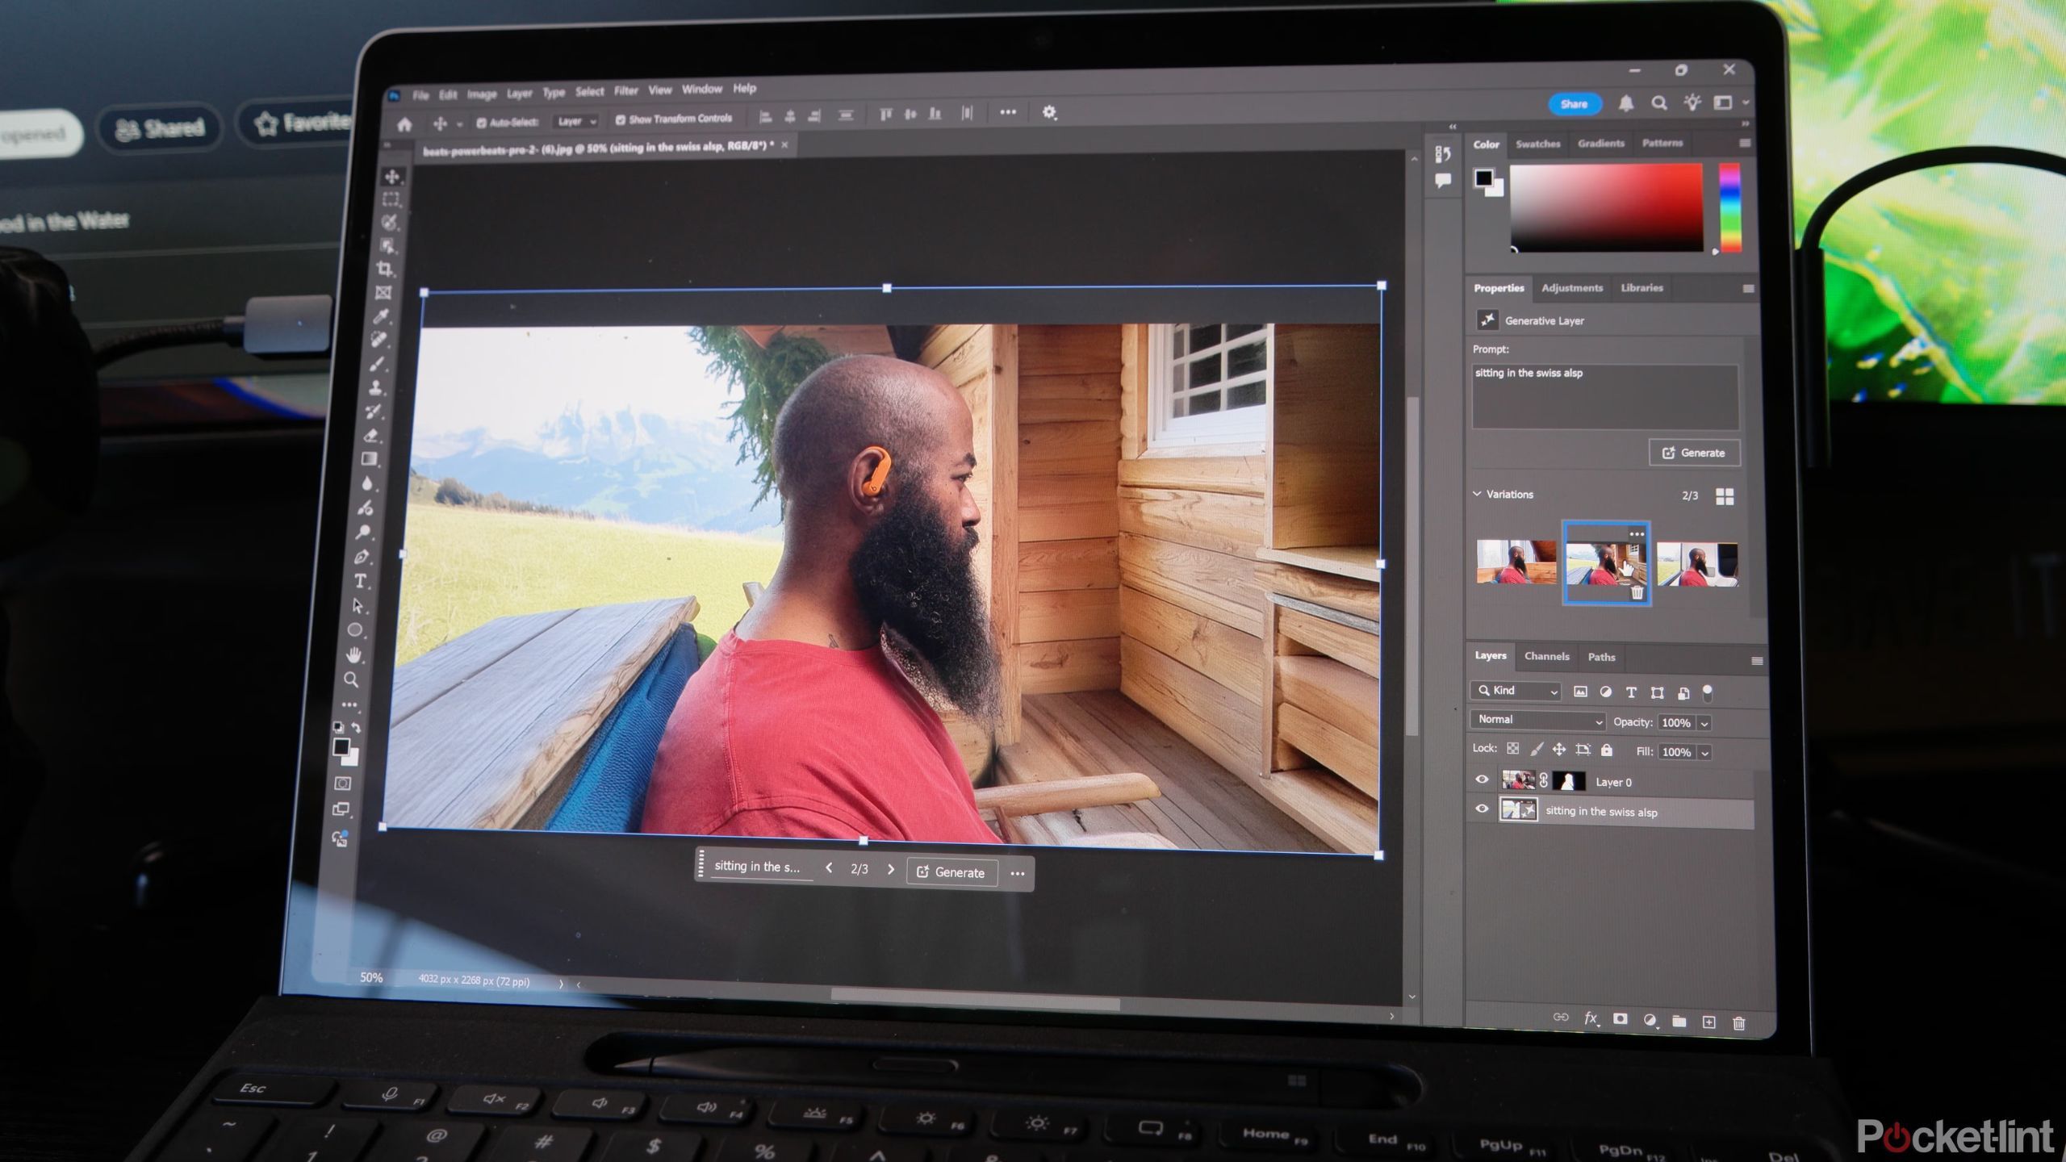The height and width of the screenshot is (1162, 2066).
Task: Hide the 'sitting in the swiss alsp' layer
Action: (x=1482, y=809)
